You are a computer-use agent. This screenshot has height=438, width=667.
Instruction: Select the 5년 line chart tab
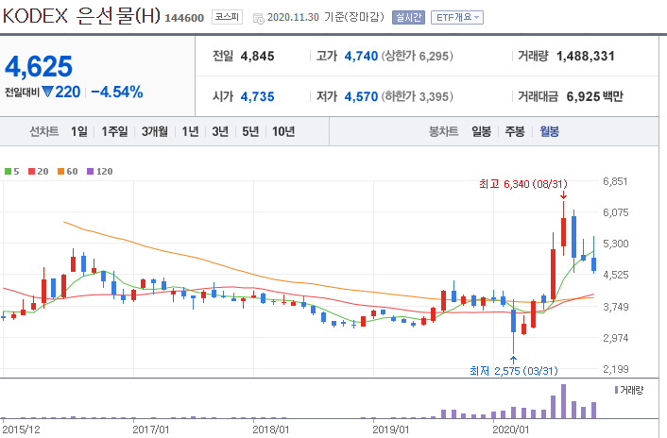pos(250,132)
